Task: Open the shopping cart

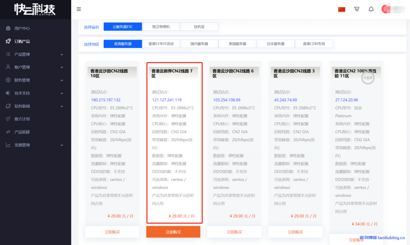Action: pyautogui.click(x=356, y=9)
